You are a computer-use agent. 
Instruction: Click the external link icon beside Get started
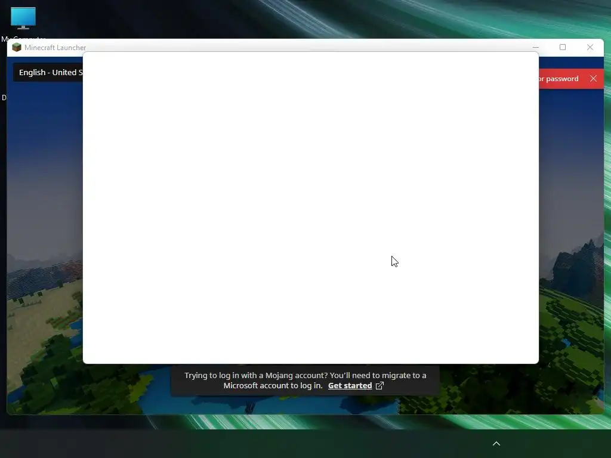point(379,386)
